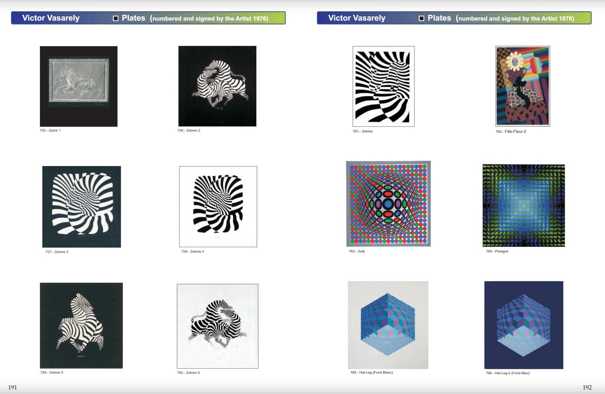605x394 pixels.
Task: Open the Zebres artwork image numbered 761
Action: pos(383,86)
